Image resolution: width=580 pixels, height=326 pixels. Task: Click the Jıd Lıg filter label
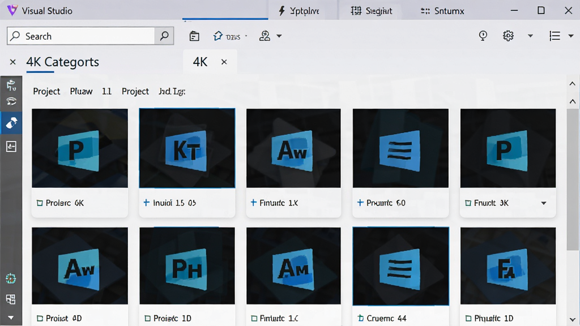pyautogui.click(x=172, y=91)
